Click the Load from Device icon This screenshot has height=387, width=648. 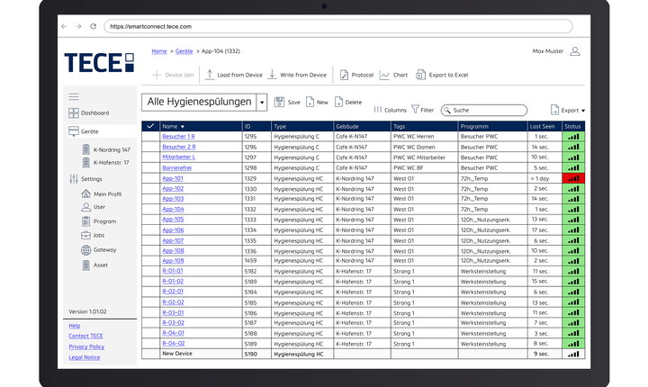210,76
